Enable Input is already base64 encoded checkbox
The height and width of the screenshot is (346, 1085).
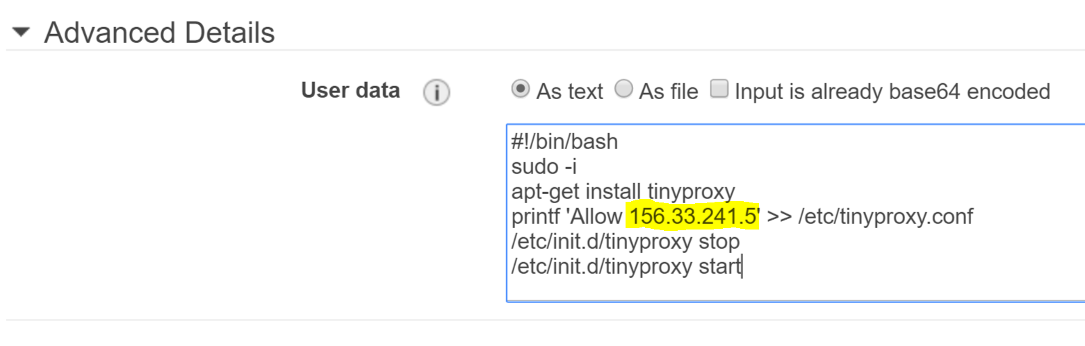point(719,89)
